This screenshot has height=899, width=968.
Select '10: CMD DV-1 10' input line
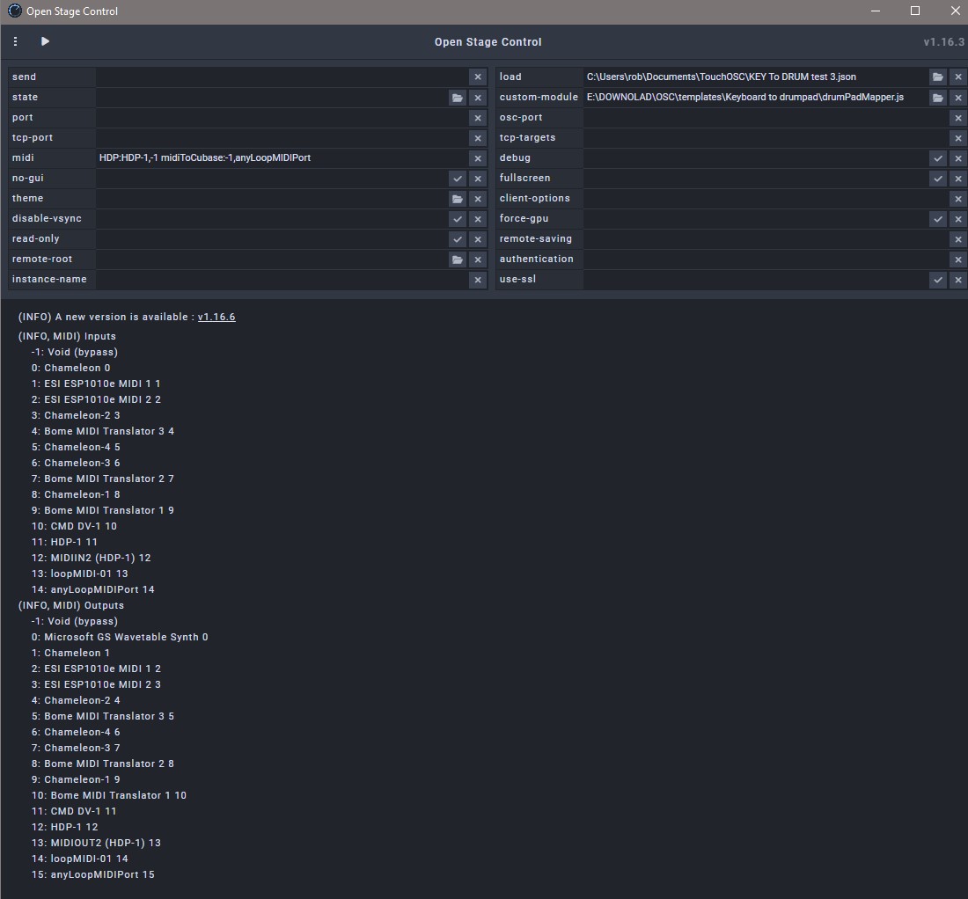coord(74,526)
